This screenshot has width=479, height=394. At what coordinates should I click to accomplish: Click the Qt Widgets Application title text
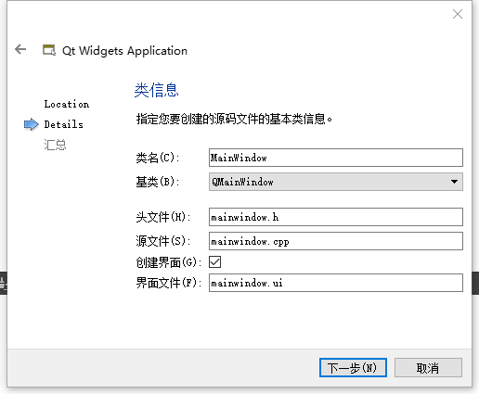pos(124,51)
